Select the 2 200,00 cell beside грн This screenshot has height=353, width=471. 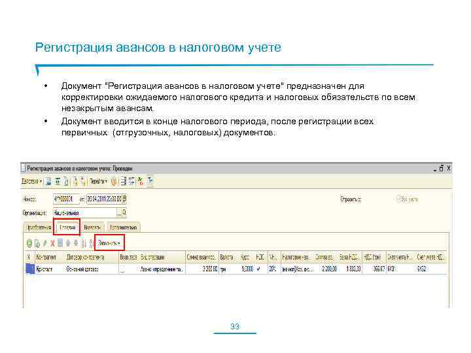tap(202, 269)
